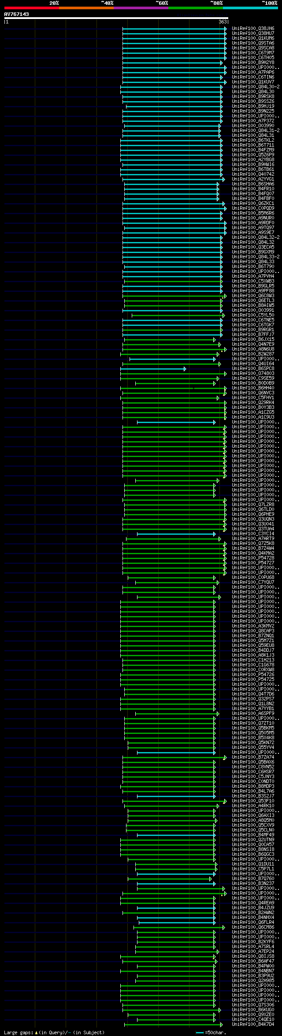Select the UniRef100_O03991 label
The height and width of the screenshot is (1036, 282).
253,310
